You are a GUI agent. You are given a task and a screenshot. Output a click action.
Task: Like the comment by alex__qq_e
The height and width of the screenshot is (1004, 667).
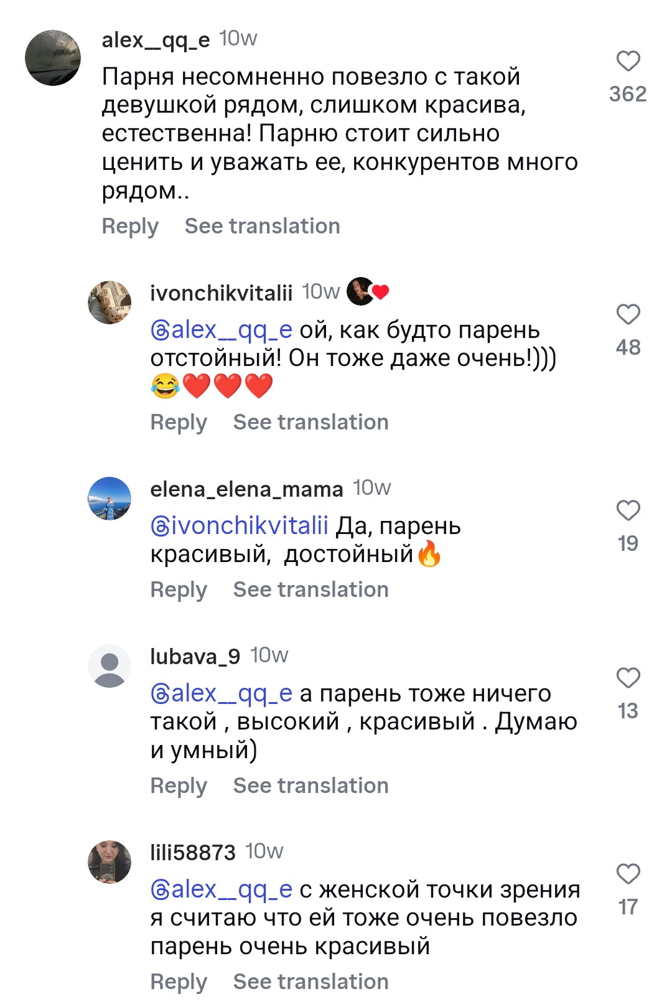point(628,62)
